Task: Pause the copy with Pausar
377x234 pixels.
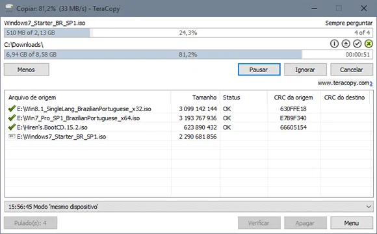Action: click(259, 70)
